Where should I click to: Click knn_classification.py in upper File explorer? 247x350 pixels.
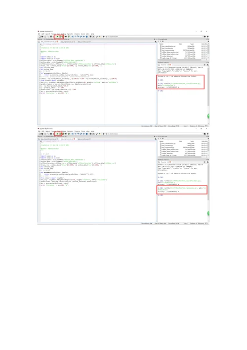tap(168, 46)
